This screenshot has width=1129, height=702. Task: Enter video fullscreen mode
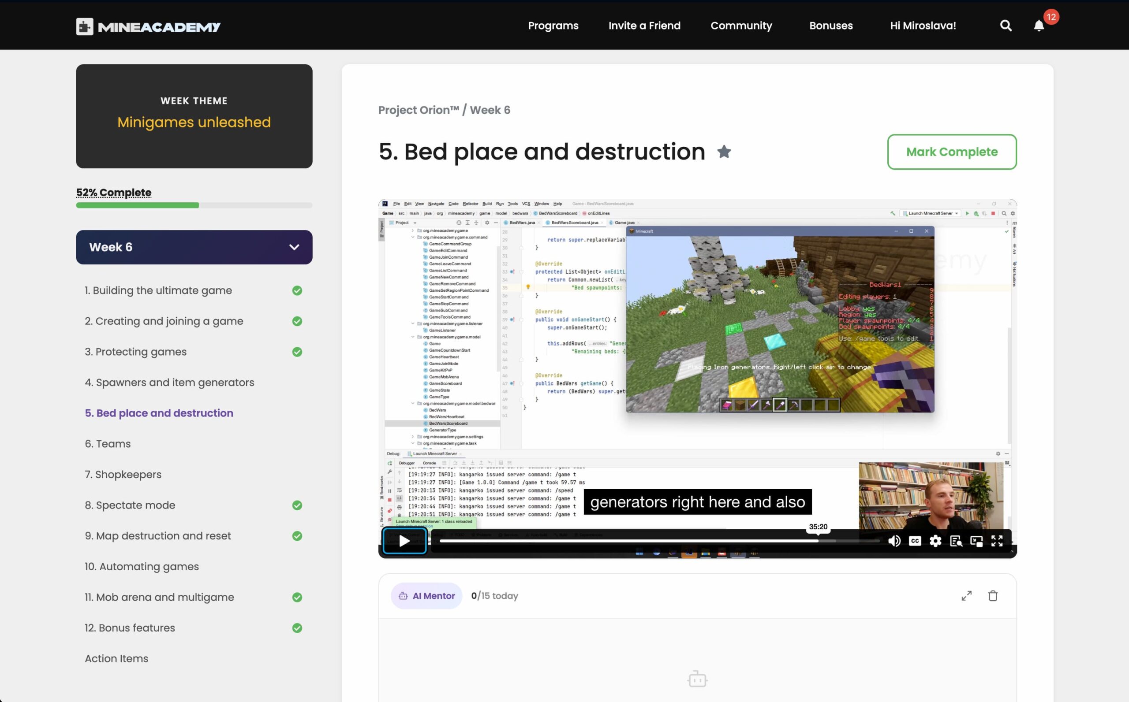pyautogui.click(x=997, y=541)
